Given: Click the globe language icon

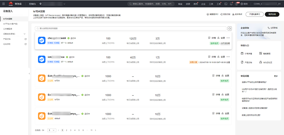Looking at the screenshot, I should 242,4.
